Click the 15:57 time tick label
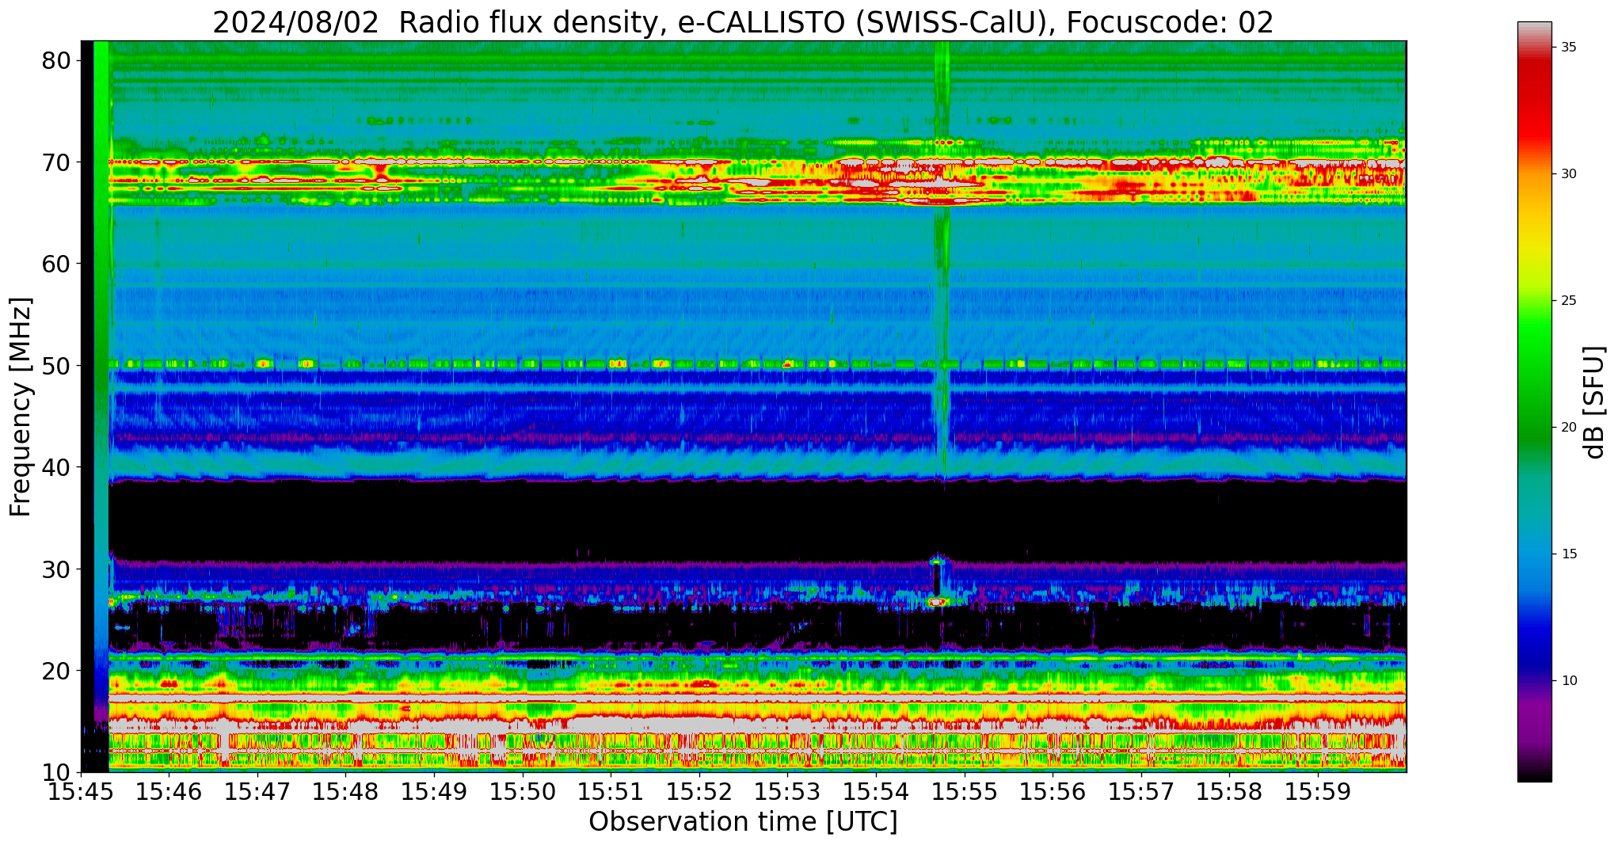 pyautogui.click(x=1141, y=792)
